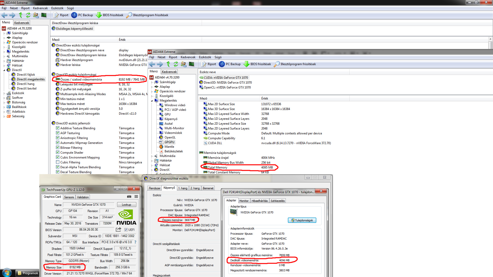
Task: Click the PC Backup icon in second AIDA64 window
Action: pos(222,64)
